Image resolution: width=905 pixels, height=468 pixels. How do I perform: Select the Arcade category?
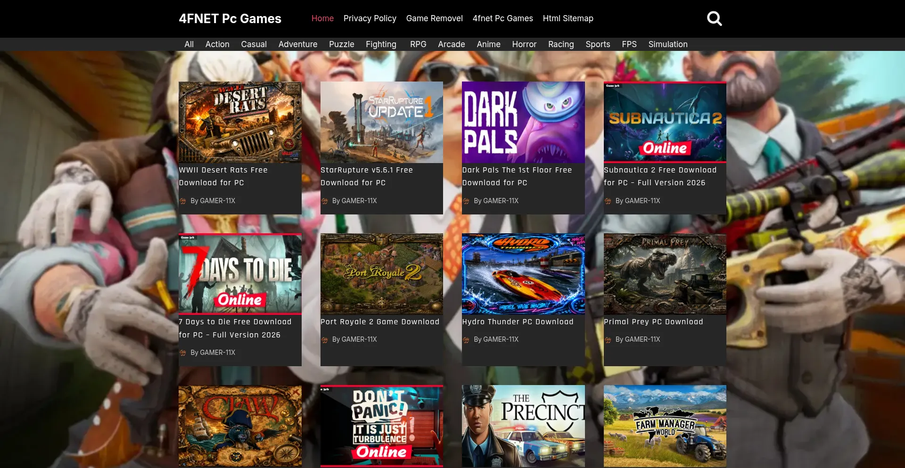click(452, 44)
